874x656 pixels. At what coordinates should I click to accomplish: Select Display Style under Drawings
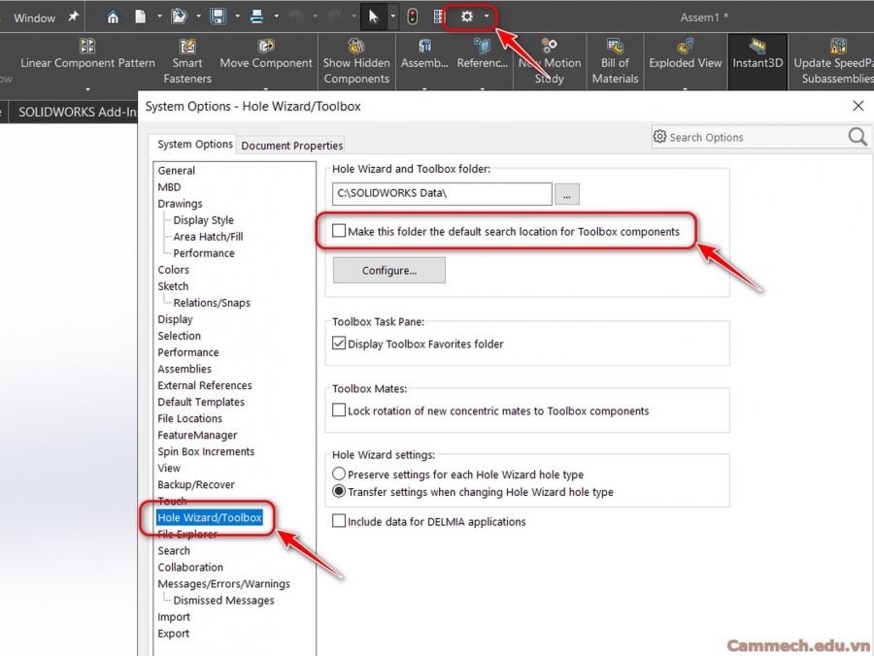click(x=204, y=220)
